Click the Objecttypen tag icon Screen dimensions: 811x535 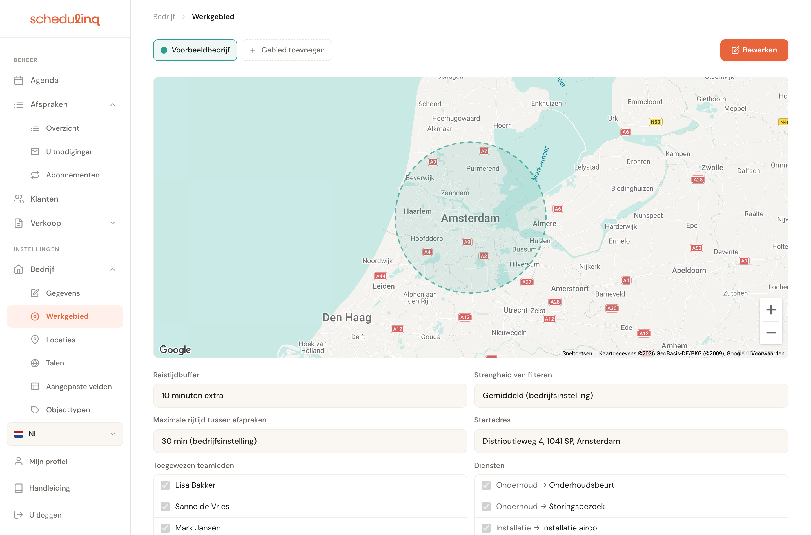point(35,409)
